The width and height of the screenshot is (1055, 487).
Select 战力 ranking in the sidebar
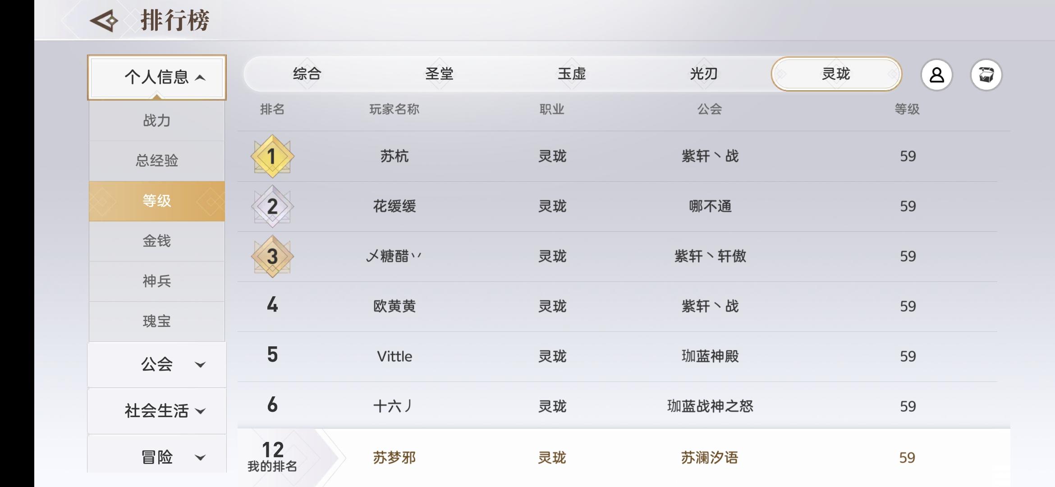pyautogui.click(x=157, y=121)
